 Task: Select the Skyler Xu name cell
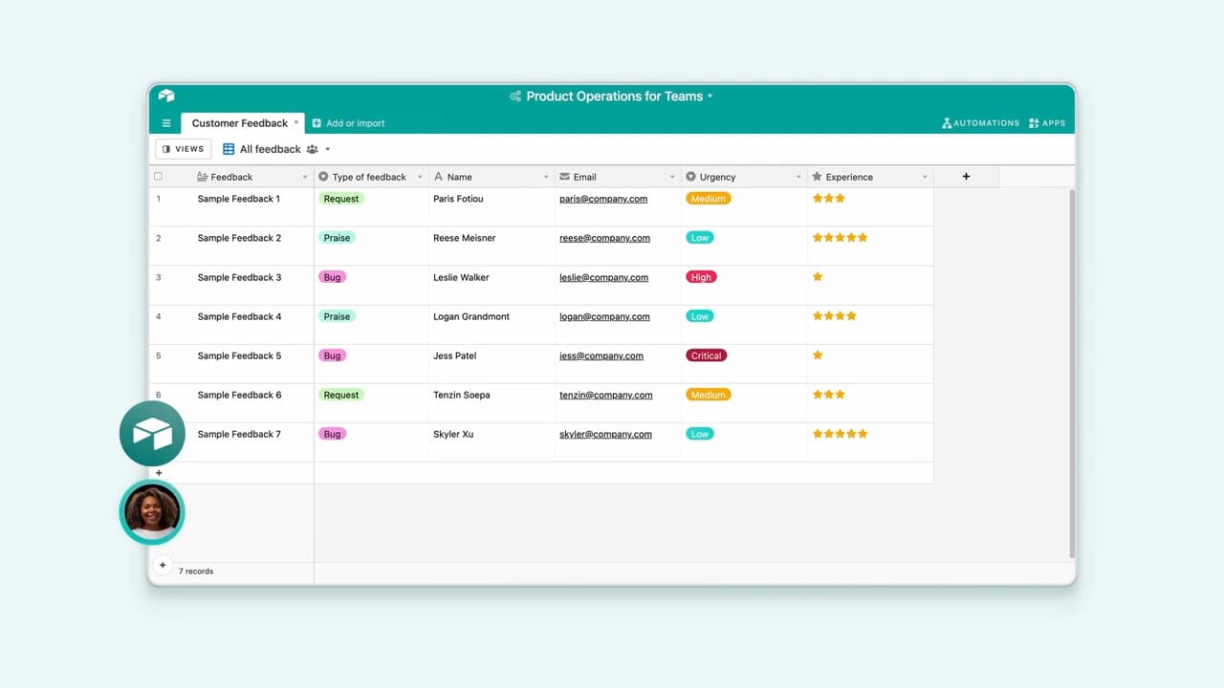point(453,434)
